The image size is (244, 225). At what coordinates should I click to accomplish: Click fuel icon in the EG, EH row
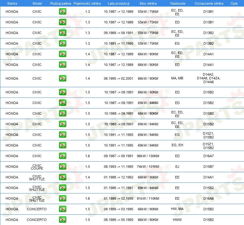point(62,145)
